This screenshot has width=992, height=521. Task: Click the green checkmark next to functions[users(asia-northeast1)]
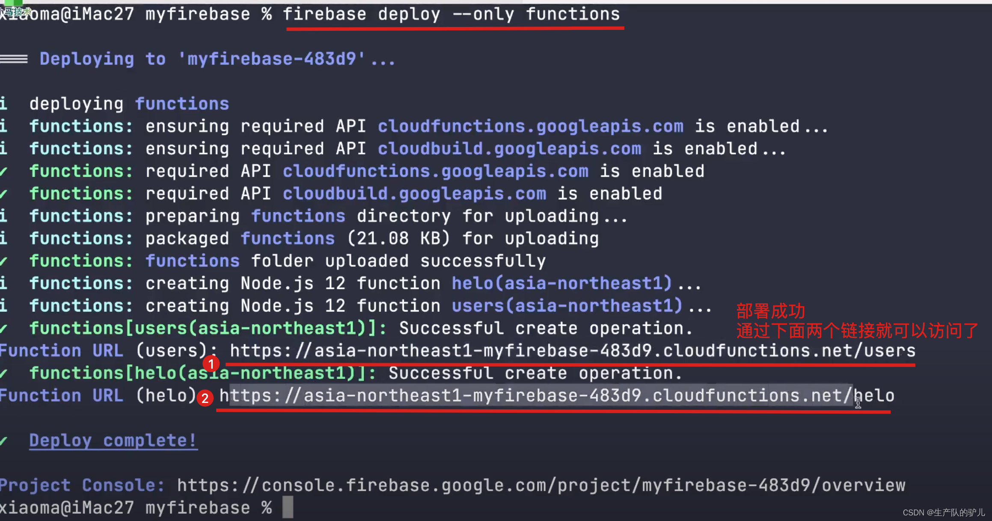pos(3,328)
